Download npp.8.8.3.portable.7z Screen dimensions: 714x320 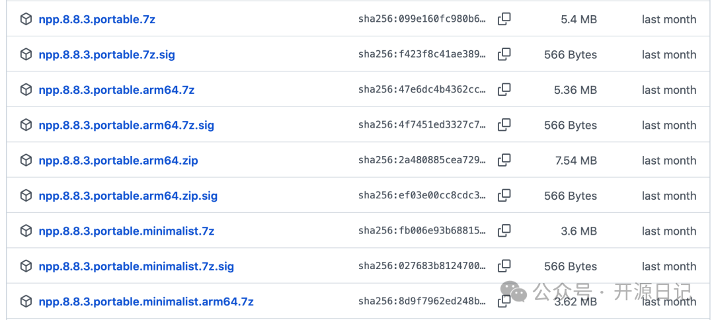97,20
